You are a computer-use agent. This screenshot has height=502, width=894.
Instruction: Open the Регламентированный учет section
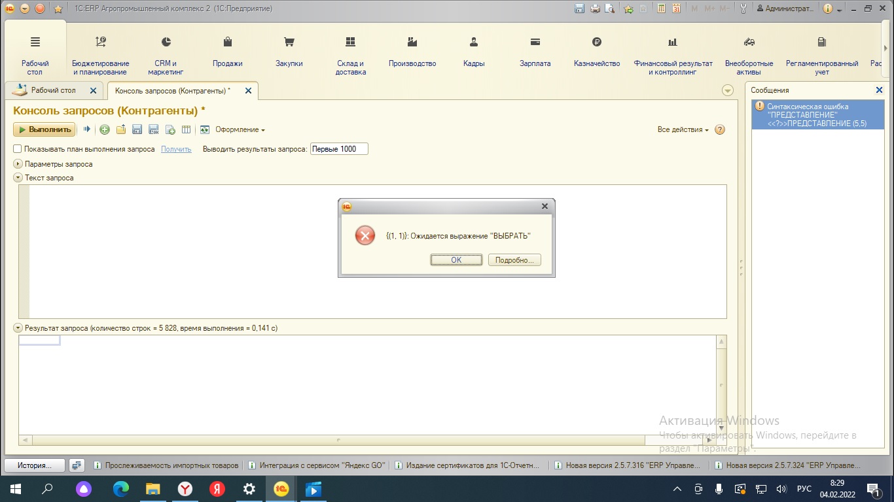coord(822,56)
